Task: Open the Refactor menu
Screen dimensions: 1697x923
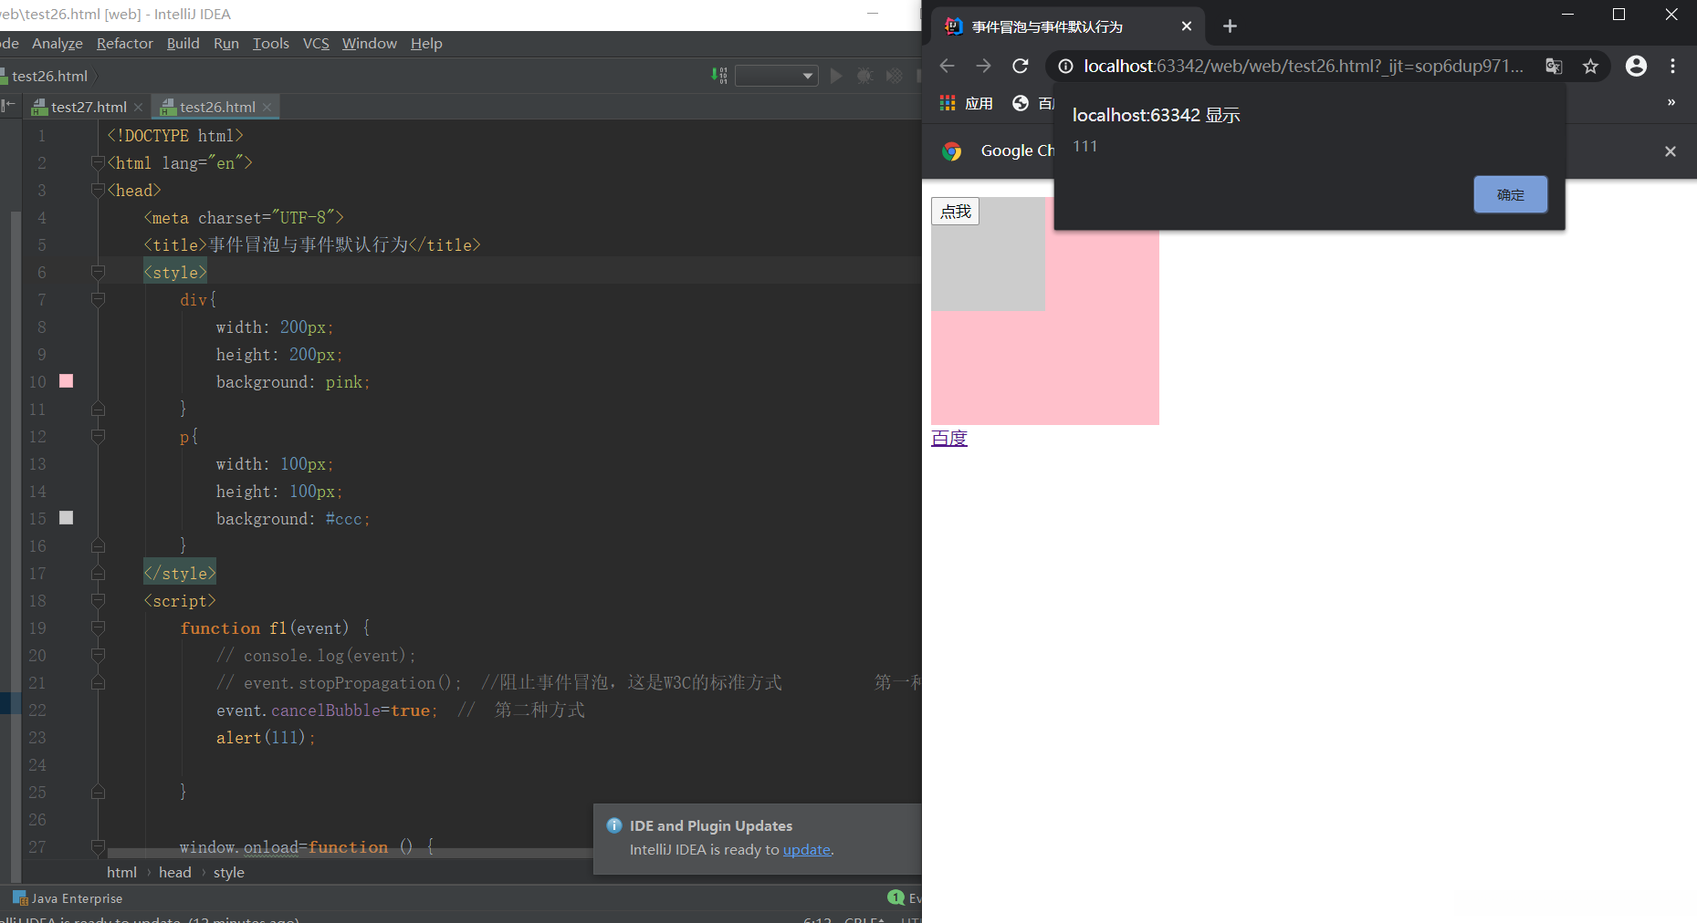Action: 124,43
